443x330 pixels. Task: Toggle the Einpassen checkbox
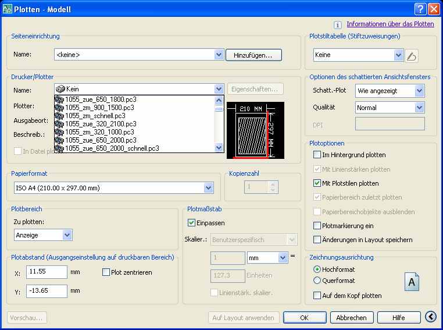click(191, 223)
